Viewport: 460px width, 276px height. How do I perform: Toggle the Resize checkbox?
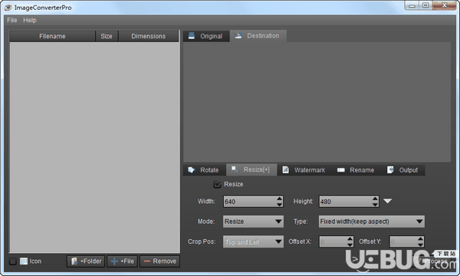tap(217, 184)
